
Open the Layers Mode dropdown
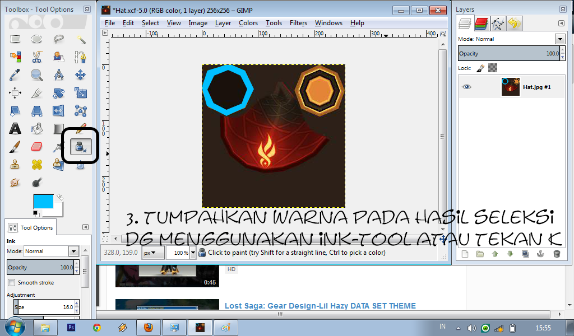560,39
